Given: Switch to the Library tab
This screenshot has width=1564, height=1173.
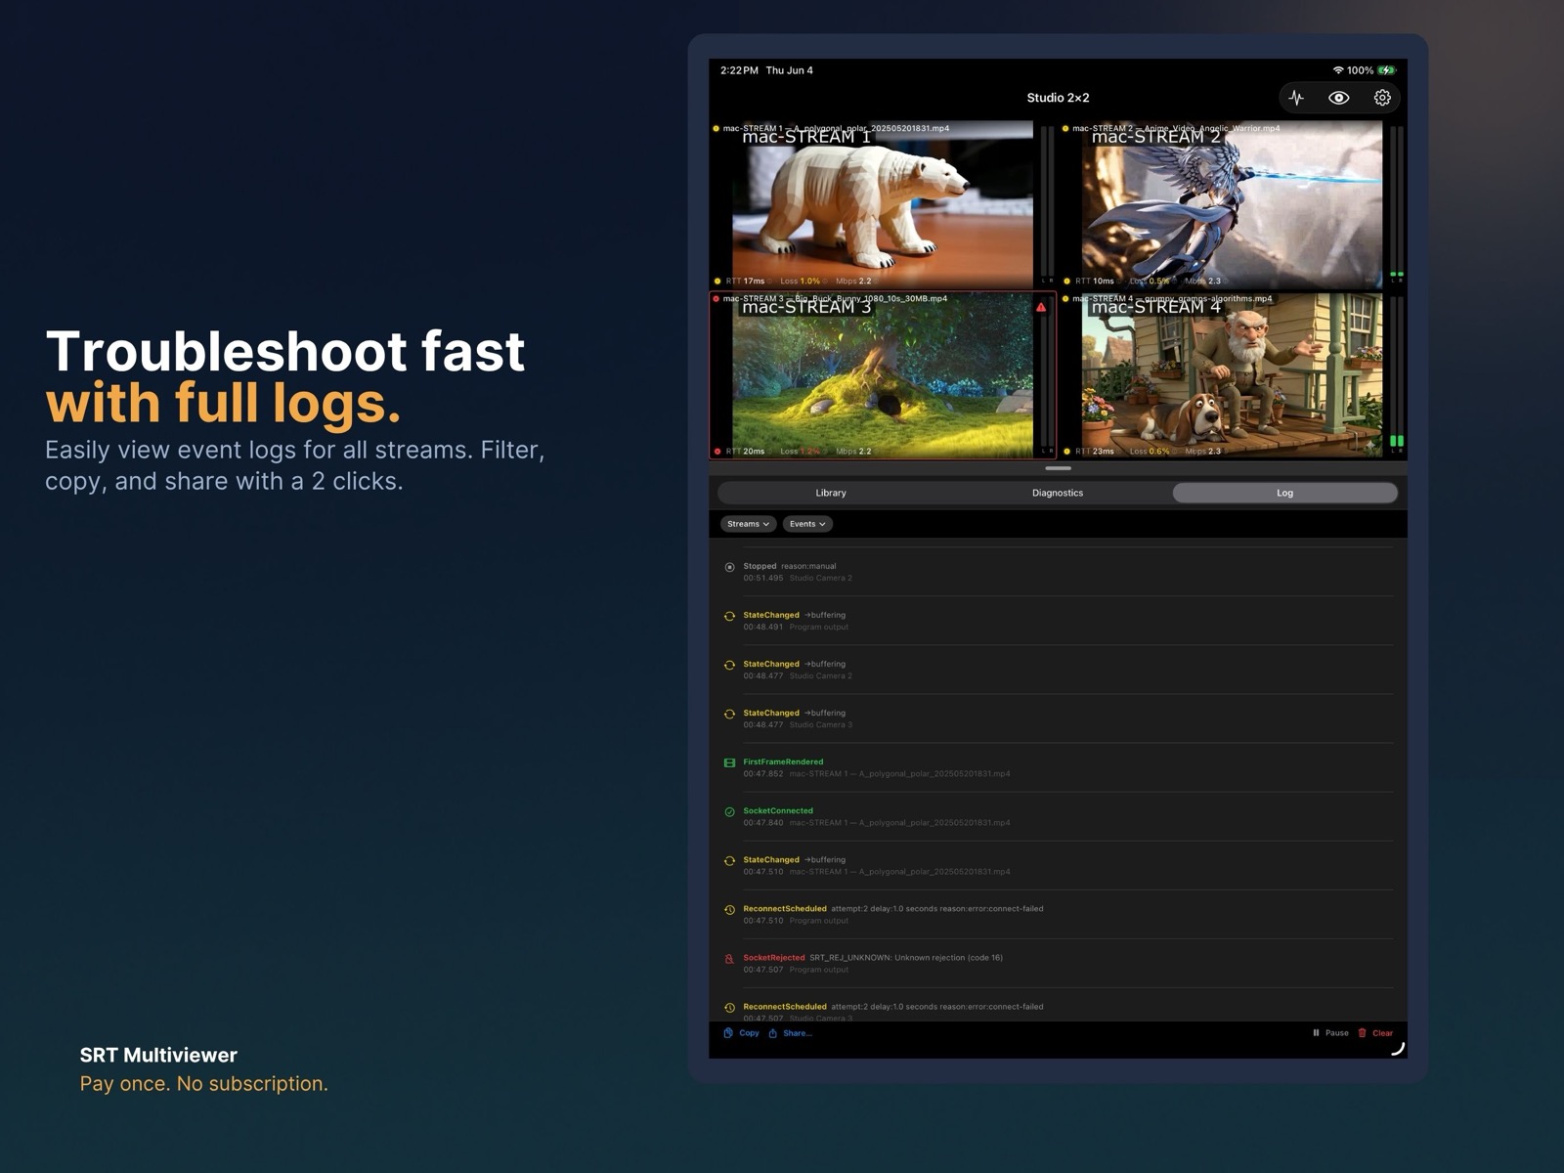Looking at the screenshot, I should tap(831, 493).
